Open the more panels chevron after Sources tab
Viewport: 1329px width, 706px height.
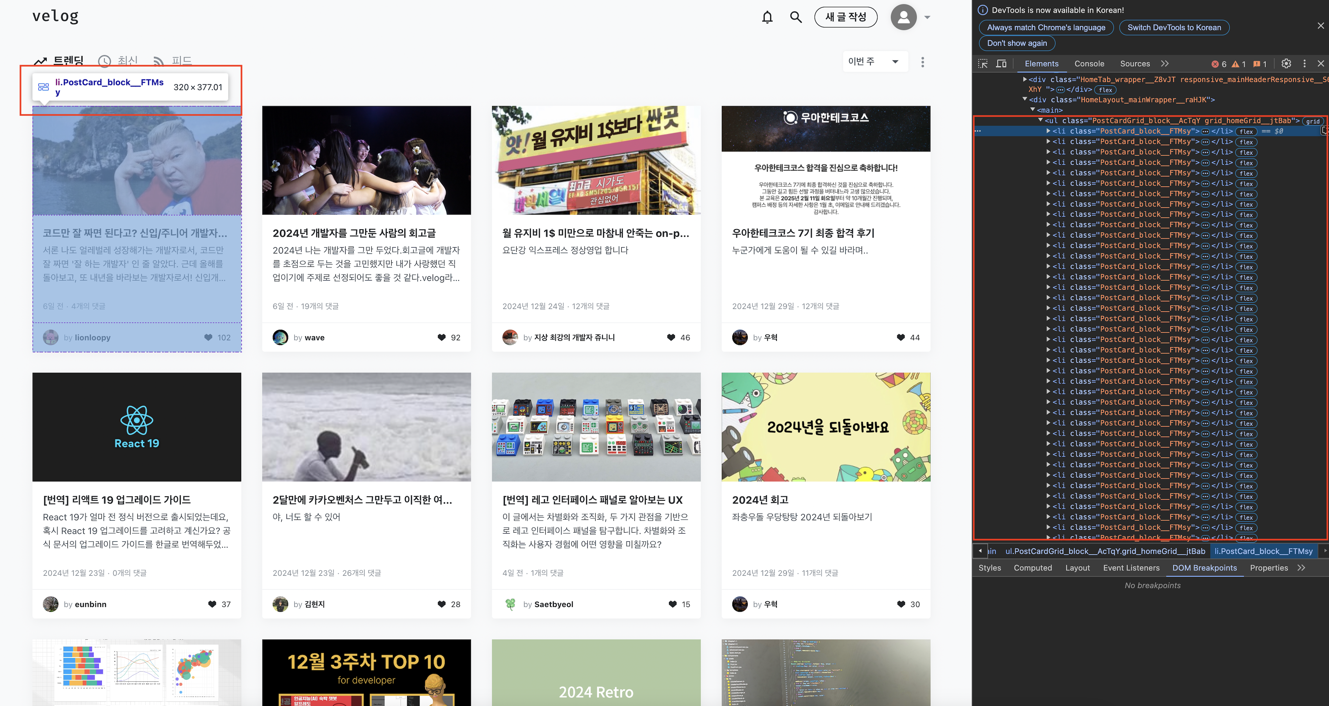pyautogui.click(x=1165, y=63)
